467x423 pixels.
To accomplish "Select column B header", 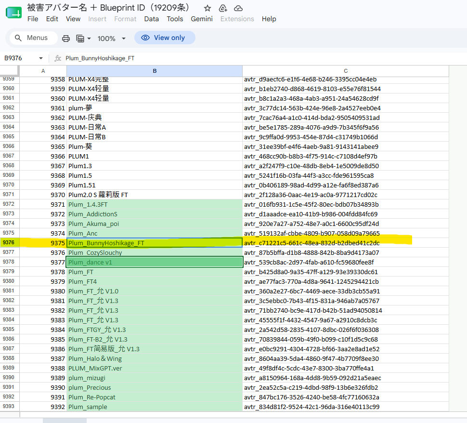I will tap(155, 71).
